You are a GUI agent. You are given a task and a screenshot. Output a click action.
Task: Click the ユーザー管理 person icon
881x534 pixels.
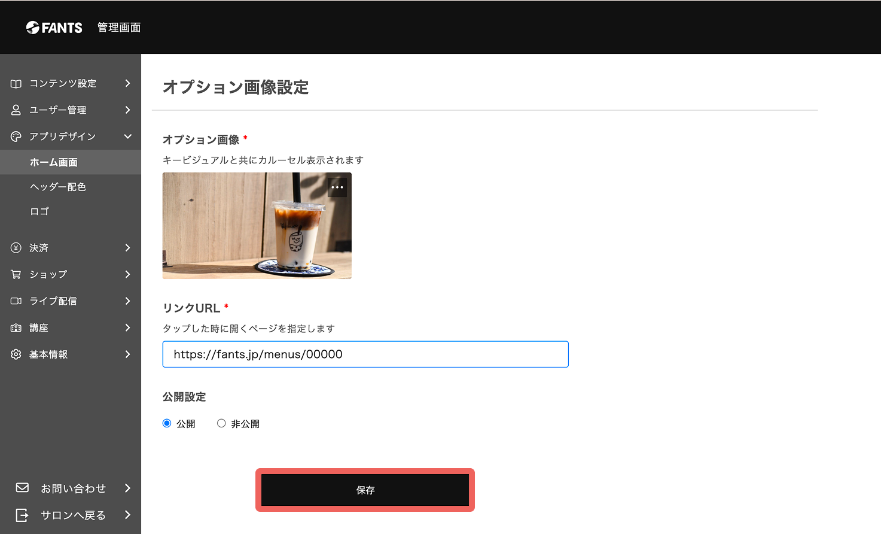pos(16,110)
